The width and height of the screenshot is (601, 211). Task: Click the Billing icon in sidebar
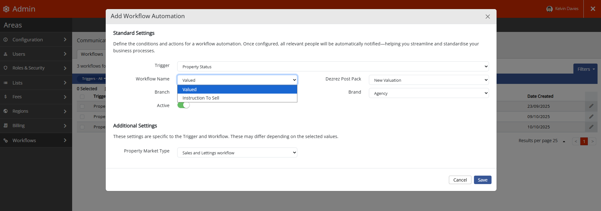coord(6,126)
